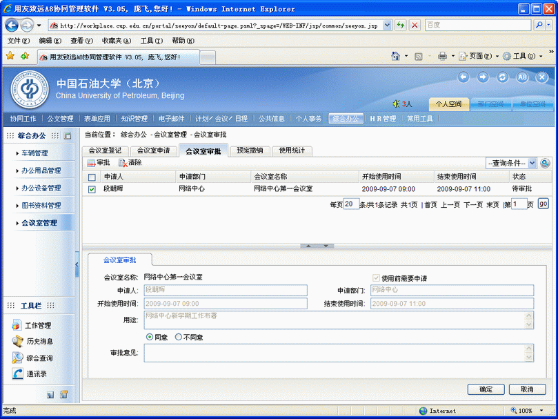This screenshot has width=558, height=419.
Task: Switch to the 会议室申请 tab
Action: pyautogui.click(x=153, y=150)
